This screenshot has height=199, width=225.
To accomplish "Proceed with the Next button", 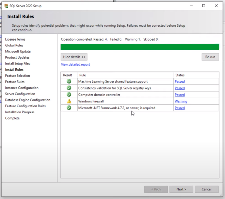I will pyautogui.click(x=181, y=189).
